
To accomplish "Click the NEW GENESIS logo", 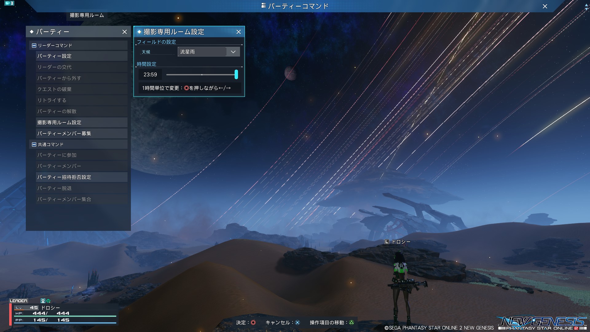I will coord(543,323).
